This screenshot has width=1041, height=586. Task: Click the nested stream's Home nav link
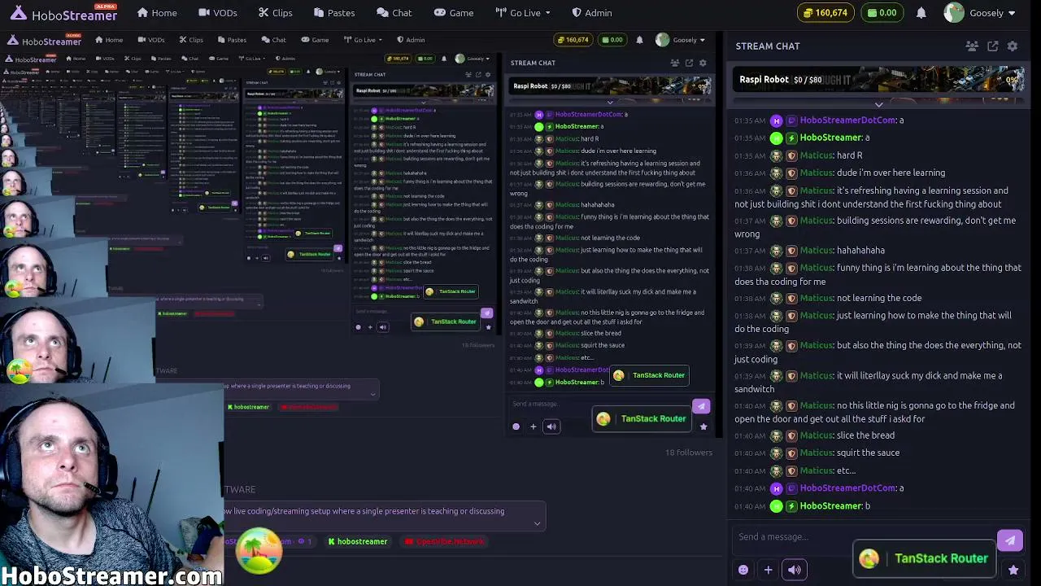[x=109, y=40]
